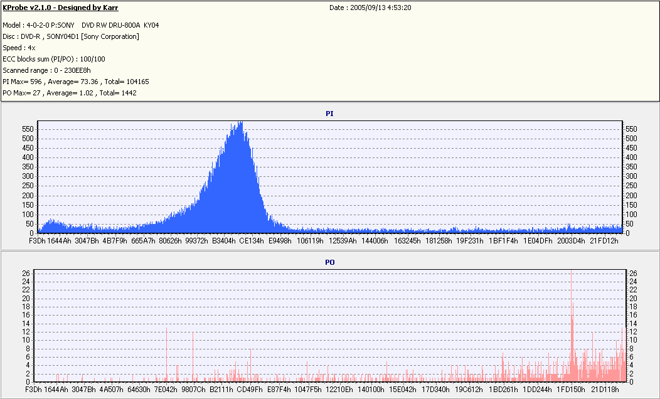
Task: Select the 9807Ch axis label
Action: [194, 390]
